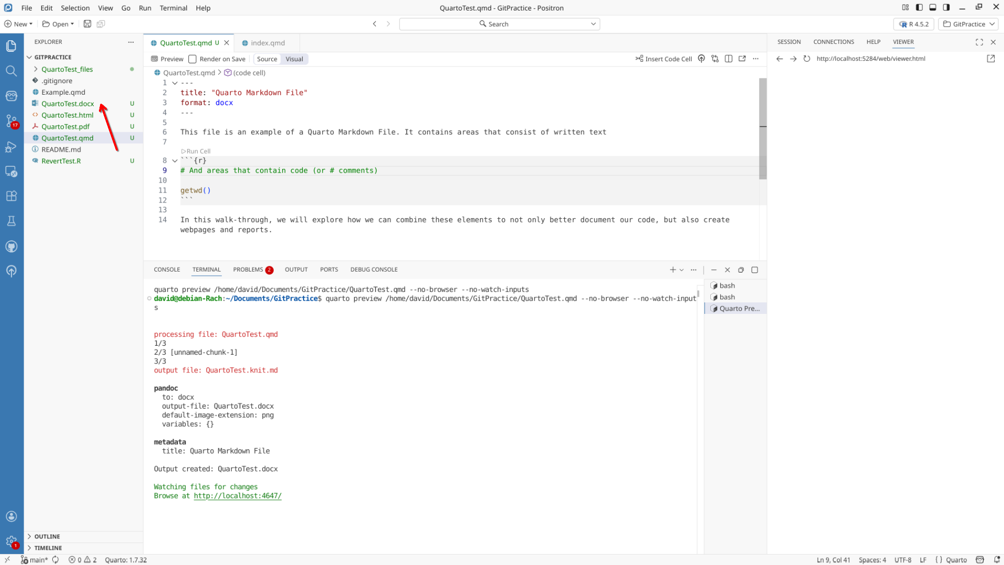Image resolution: width=1004 pixels, height=565 pixels.
Task: Expand the Outline section
Action: pyautogui.click(x=47, y=536)
